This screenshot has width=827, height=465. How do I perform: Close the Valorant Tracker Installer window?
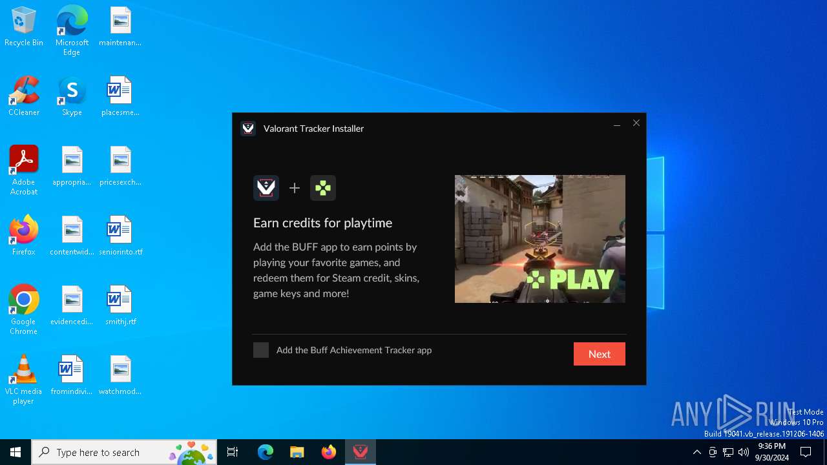tap(636, 123)
